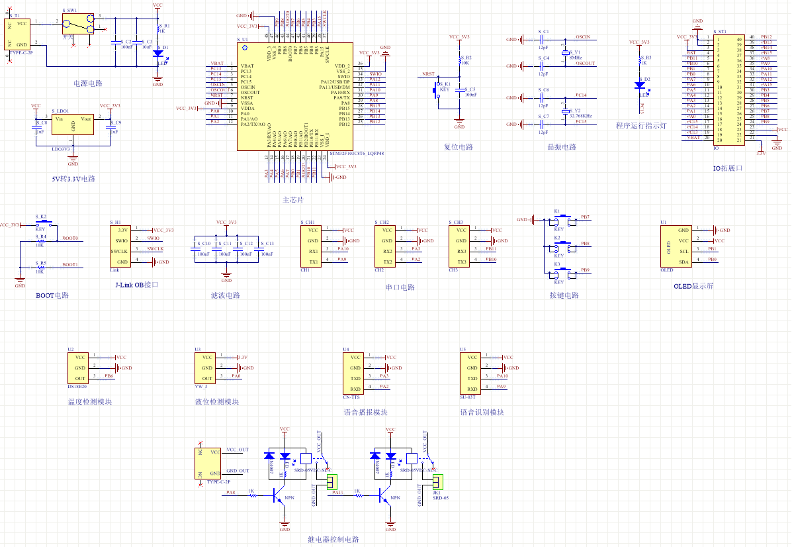792x547 pixels.
Task: Click the S_Y1 8MHz crystal
Action: tap(565, 52)
